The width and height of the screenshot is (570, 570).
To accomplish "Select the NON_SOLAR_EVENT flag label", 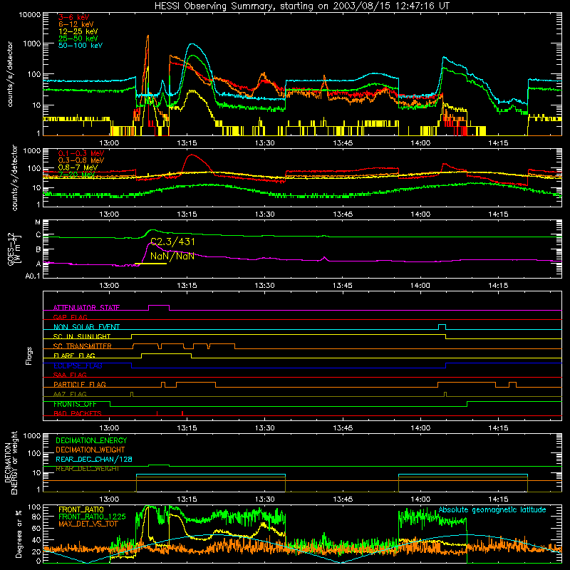I will pos(86,327).
